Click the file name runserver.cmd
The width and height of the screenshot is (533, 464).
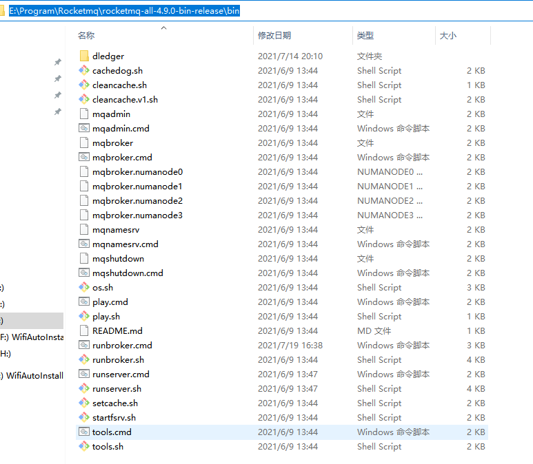[121, 374]
